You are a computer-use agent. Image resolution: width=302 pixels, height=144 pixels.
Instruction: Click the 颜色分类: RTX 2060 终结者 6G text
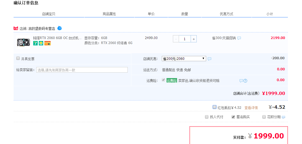[108, 43]
